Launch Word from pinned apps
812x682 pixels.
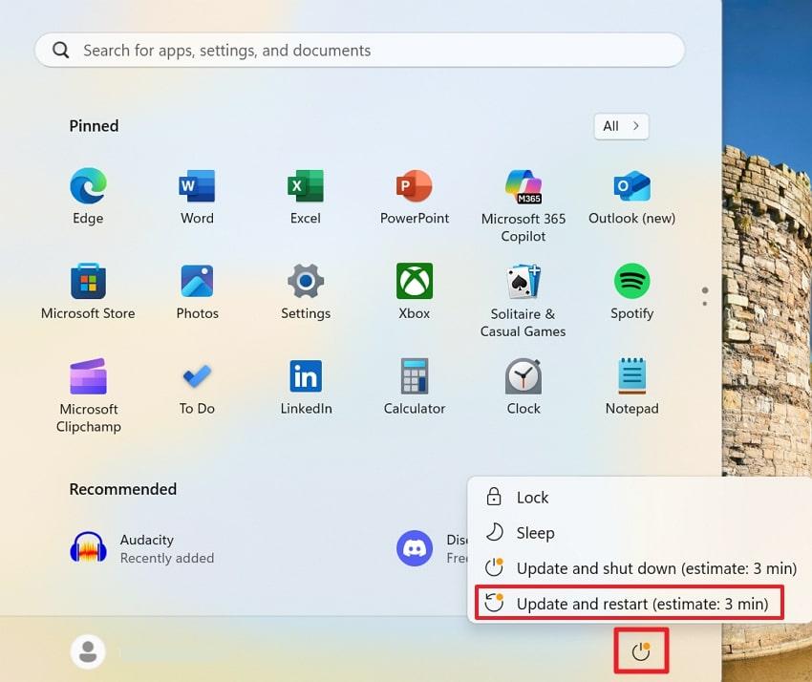tap(197, 196)
